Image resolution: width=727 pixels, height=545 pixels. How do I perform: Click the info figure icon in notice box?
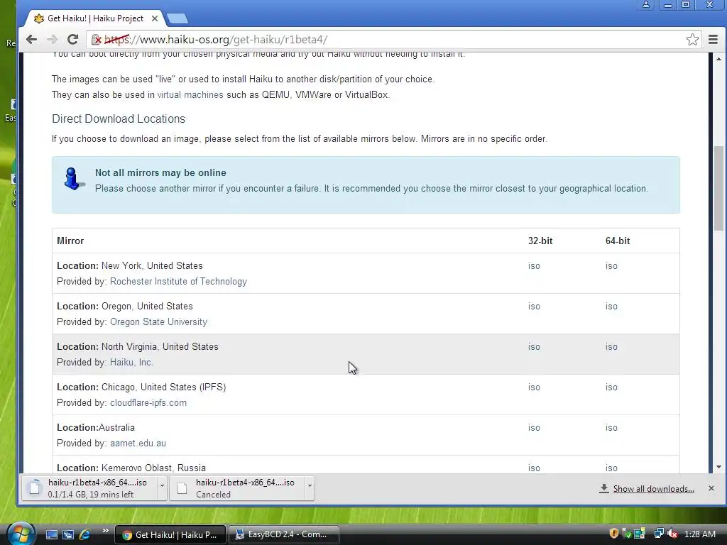pyautogui.click(x=73, y=179)
